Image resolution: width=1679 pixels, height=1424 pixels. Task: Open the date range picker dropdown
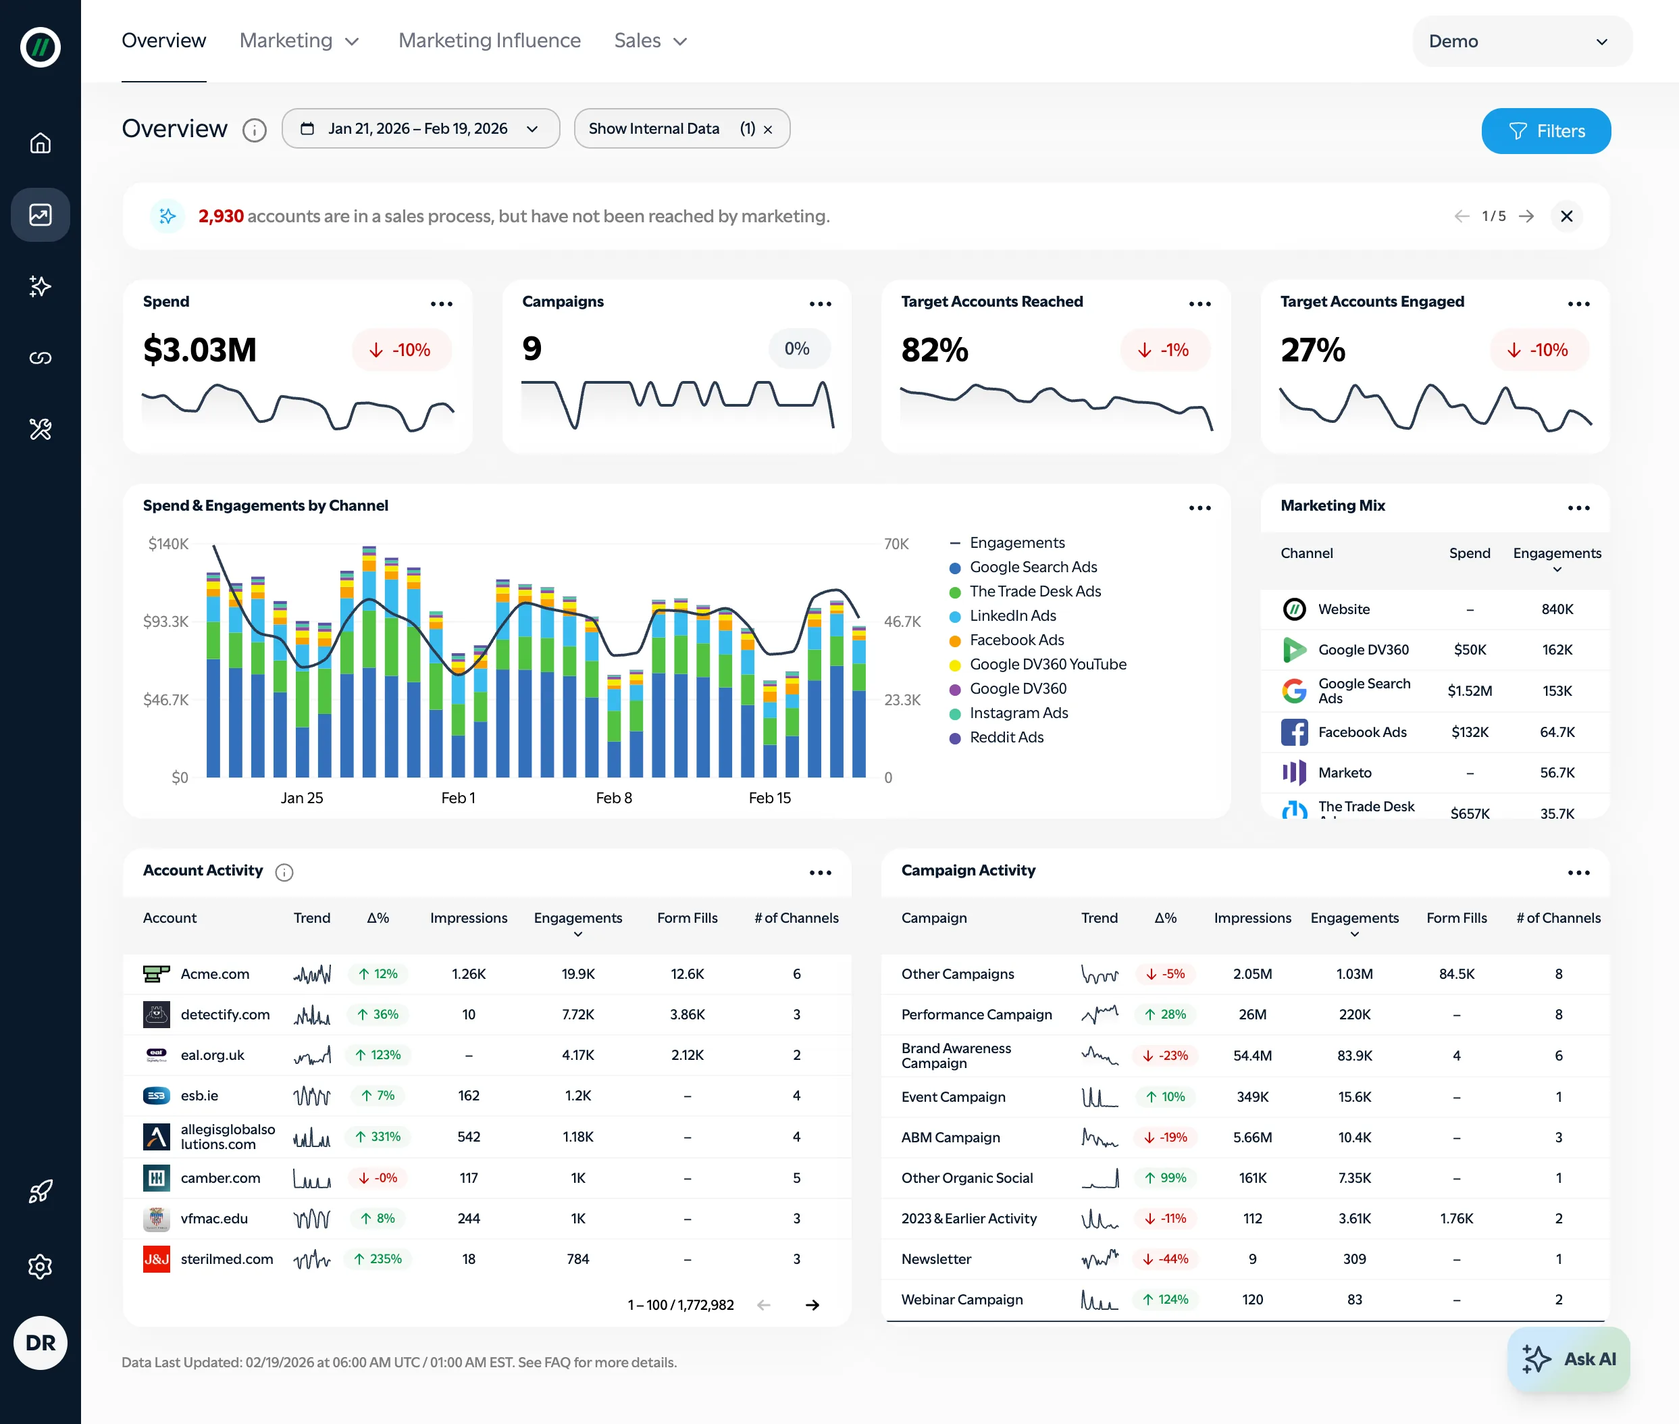click(x=421, y=128)
